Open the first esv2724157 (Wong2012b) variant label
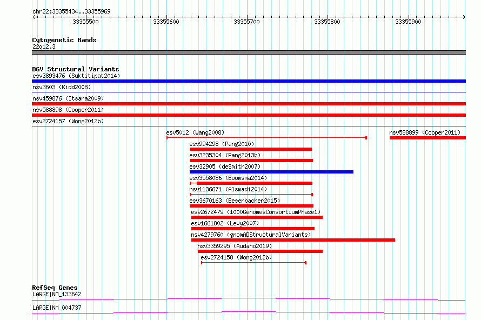 click(x=68, y=121)
